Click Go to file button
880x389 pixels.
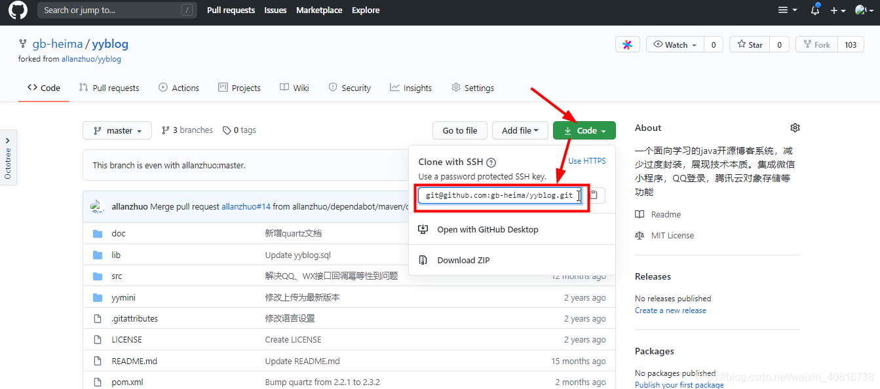pos(459,130)
